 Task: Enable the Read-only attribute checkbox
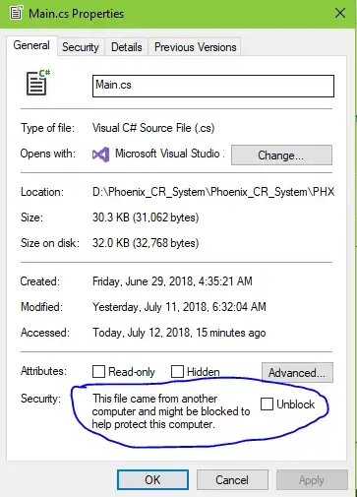pos(98,372)
